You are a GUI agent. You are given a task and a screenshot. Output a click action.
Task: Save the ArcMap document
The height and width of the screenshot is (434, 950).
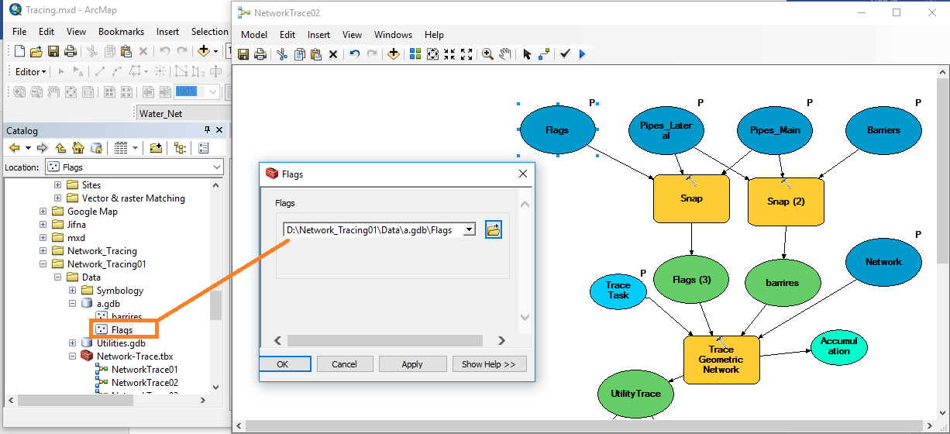click(53, 51)
